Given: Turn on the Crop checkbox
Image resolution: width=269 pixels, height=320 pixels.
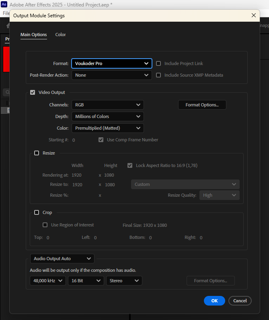Looking at the screenshot, I should (x=37, y=212).
